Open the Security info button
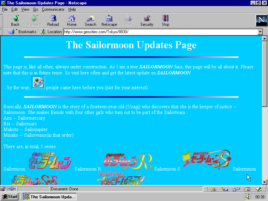This screenshot has width=268, height=201. point(147,20)
